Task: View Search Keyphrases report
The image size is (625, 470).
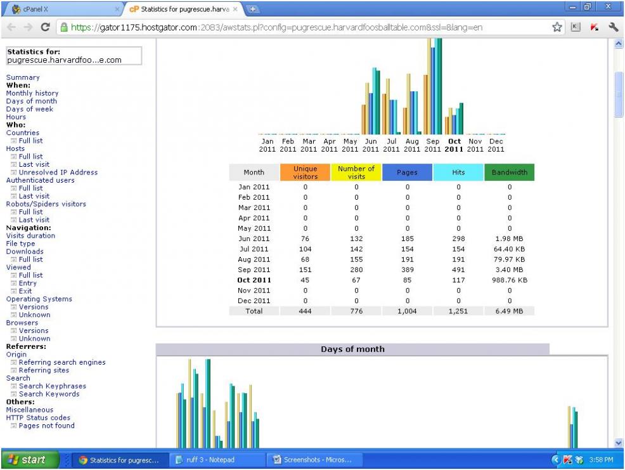Action: coord(52,386)
